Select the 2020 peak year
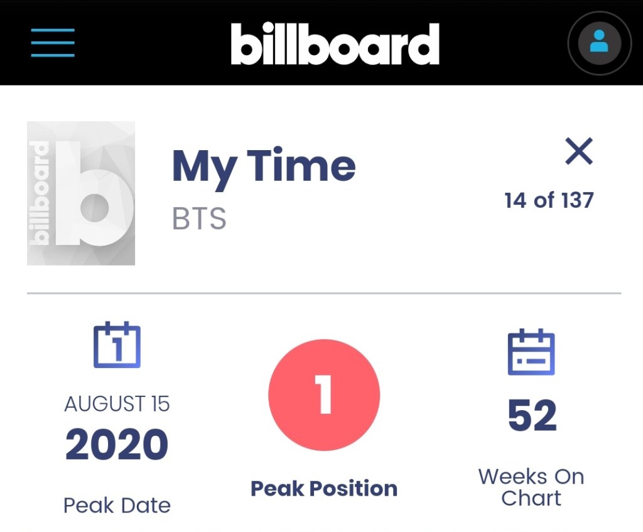The width and height of the screenshot is (643, 532). coord(117,444)
